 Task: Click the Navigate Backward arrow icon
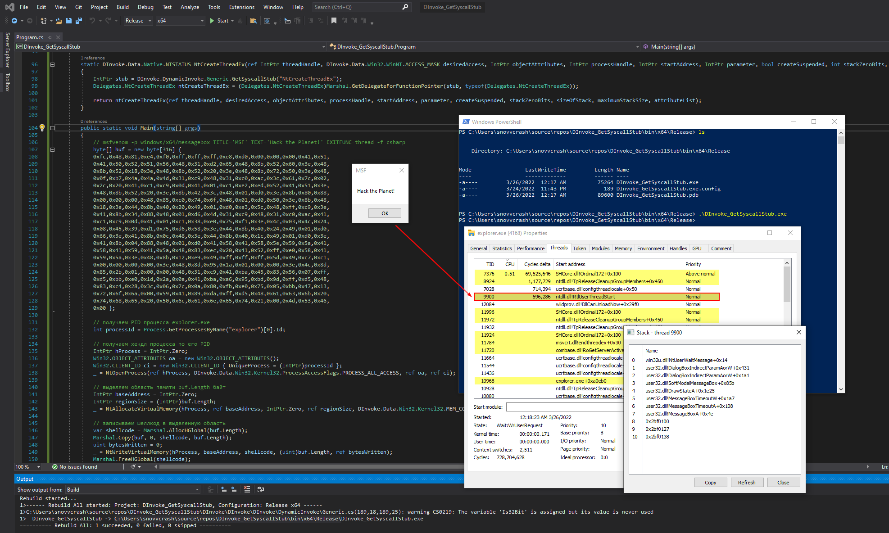14,21
